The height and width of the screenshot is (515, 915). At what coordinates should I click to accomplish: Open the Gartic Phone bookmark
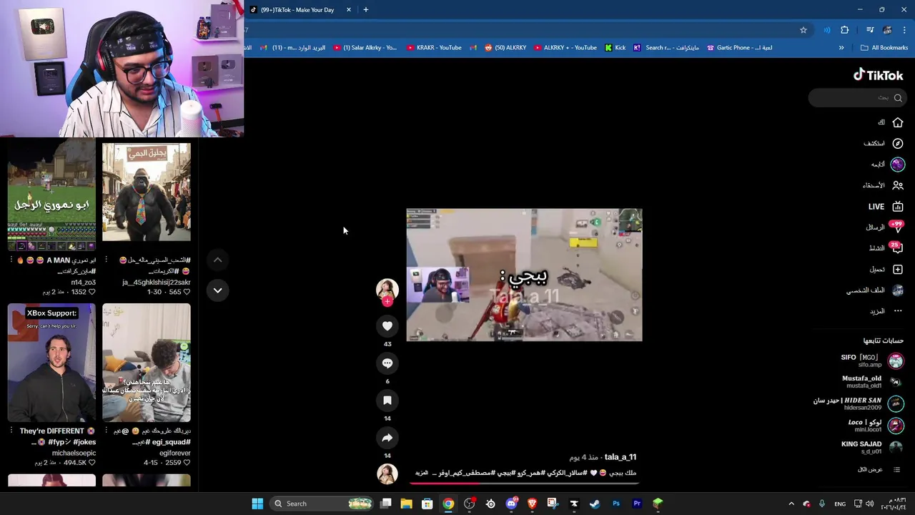(x=739, y=48)
